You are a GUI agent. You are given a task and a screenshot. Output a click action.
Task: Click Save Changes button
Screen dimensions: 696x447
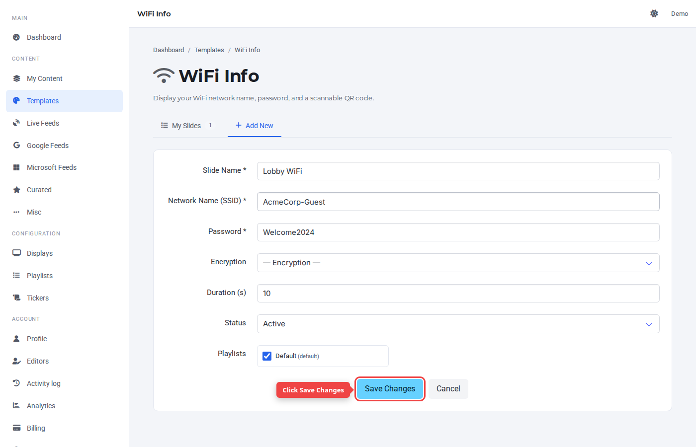coord(390,389)
